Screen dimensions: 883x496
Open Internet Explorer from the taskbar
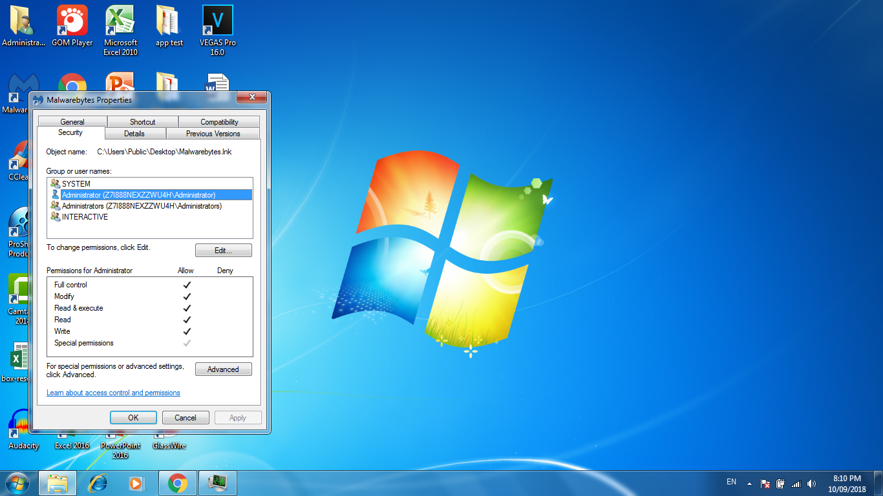pos(98,483)
